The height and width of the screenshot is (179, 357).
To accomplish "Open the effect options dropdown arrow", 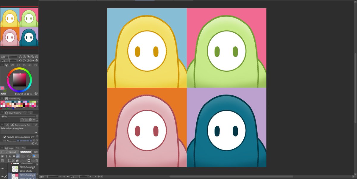I will click(34, 120).
